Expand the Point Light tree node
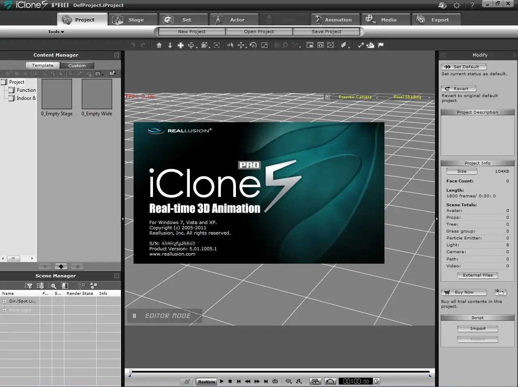This screenshot has height=387, width=518. click(5, 310)
